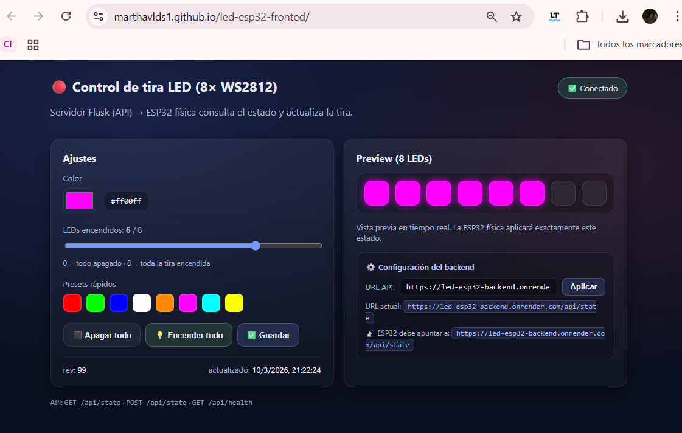
Task: Open the Extensions puzzle icon
Action: tap(582, 17)
